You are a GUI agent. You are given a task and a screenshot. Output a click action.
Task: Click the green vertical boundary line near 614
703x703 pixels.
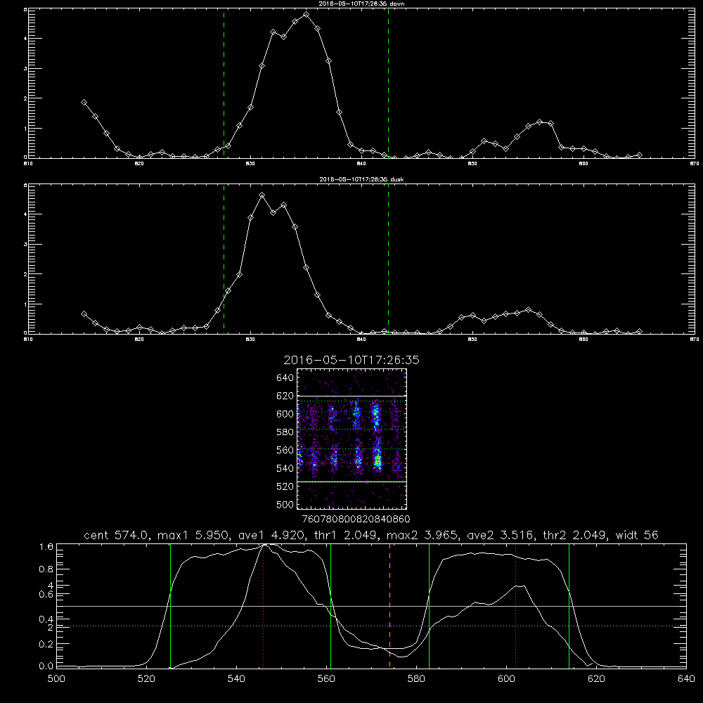click(569, 606)
